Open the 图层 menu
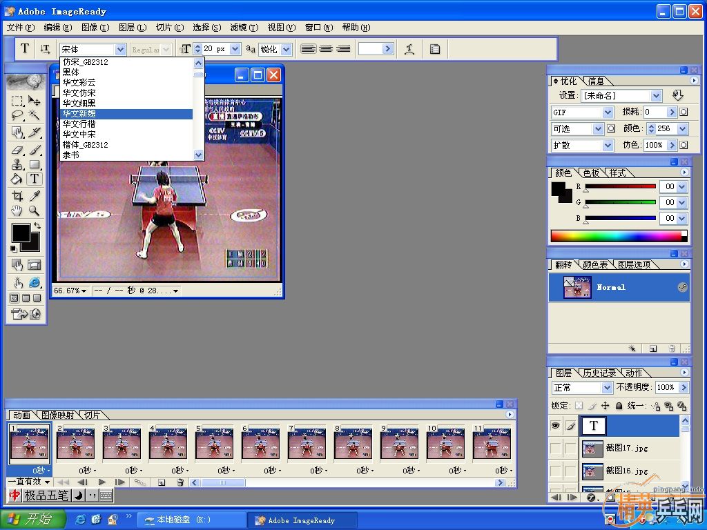This screenshot has height=530, width=707. click(x=133, y=28)
